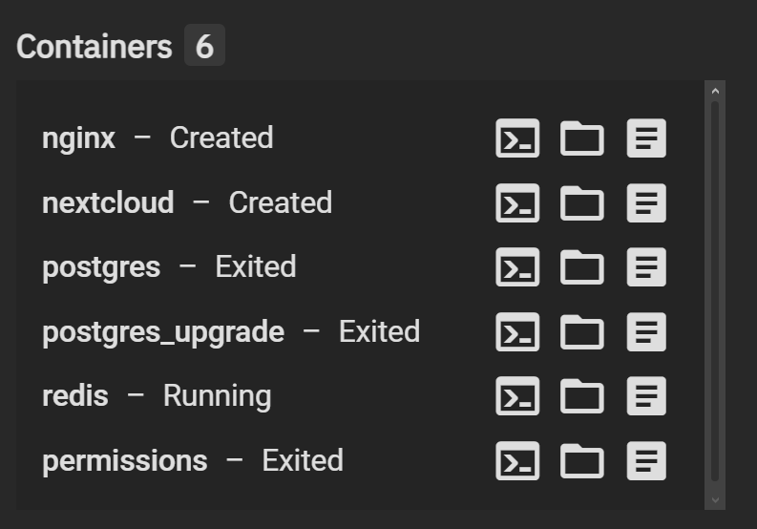Open terminal for postgres container

point(517,267)
